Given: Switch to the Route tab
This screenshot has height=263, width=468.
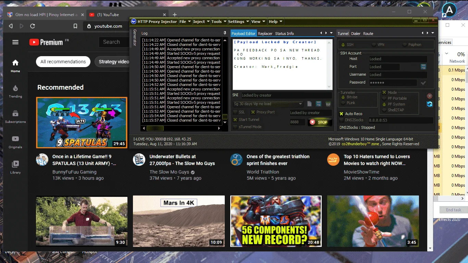Looking at the screenshot, I should pyautogui.click(x=368, y=34).
